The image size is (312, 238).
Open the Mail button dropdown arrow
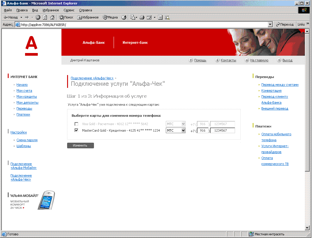(137, 18)
